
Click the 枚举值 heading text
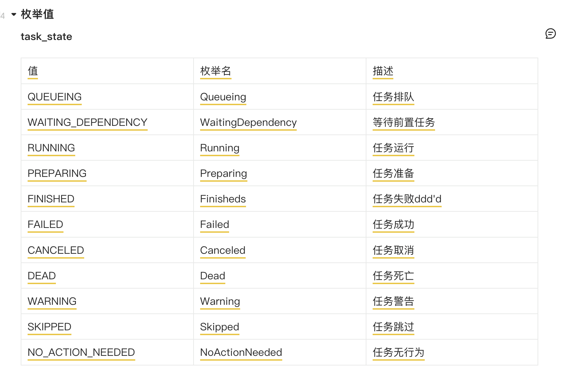pos(37,14)
